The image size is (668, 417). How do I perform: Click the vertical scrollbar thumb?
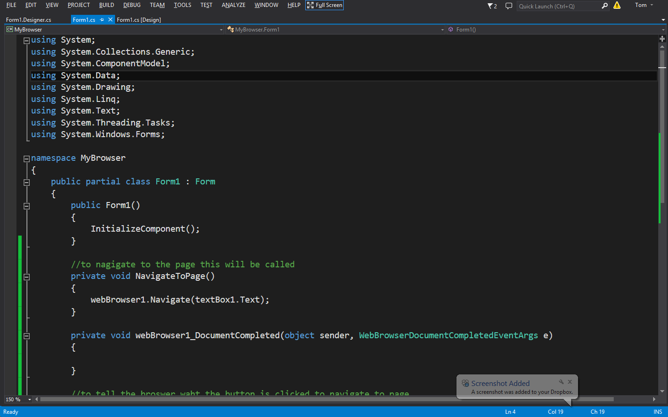click(662, 126)
